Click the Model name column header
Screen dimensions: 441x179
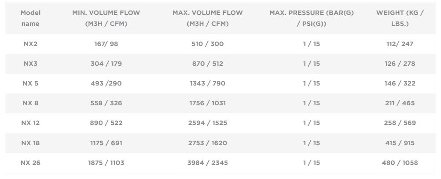[x=30, y=18]
